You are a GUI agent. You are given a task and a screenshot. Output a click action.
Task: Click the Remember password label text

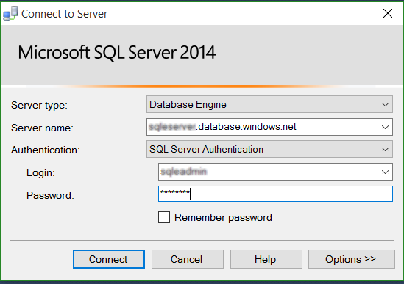tap(223, 218)
